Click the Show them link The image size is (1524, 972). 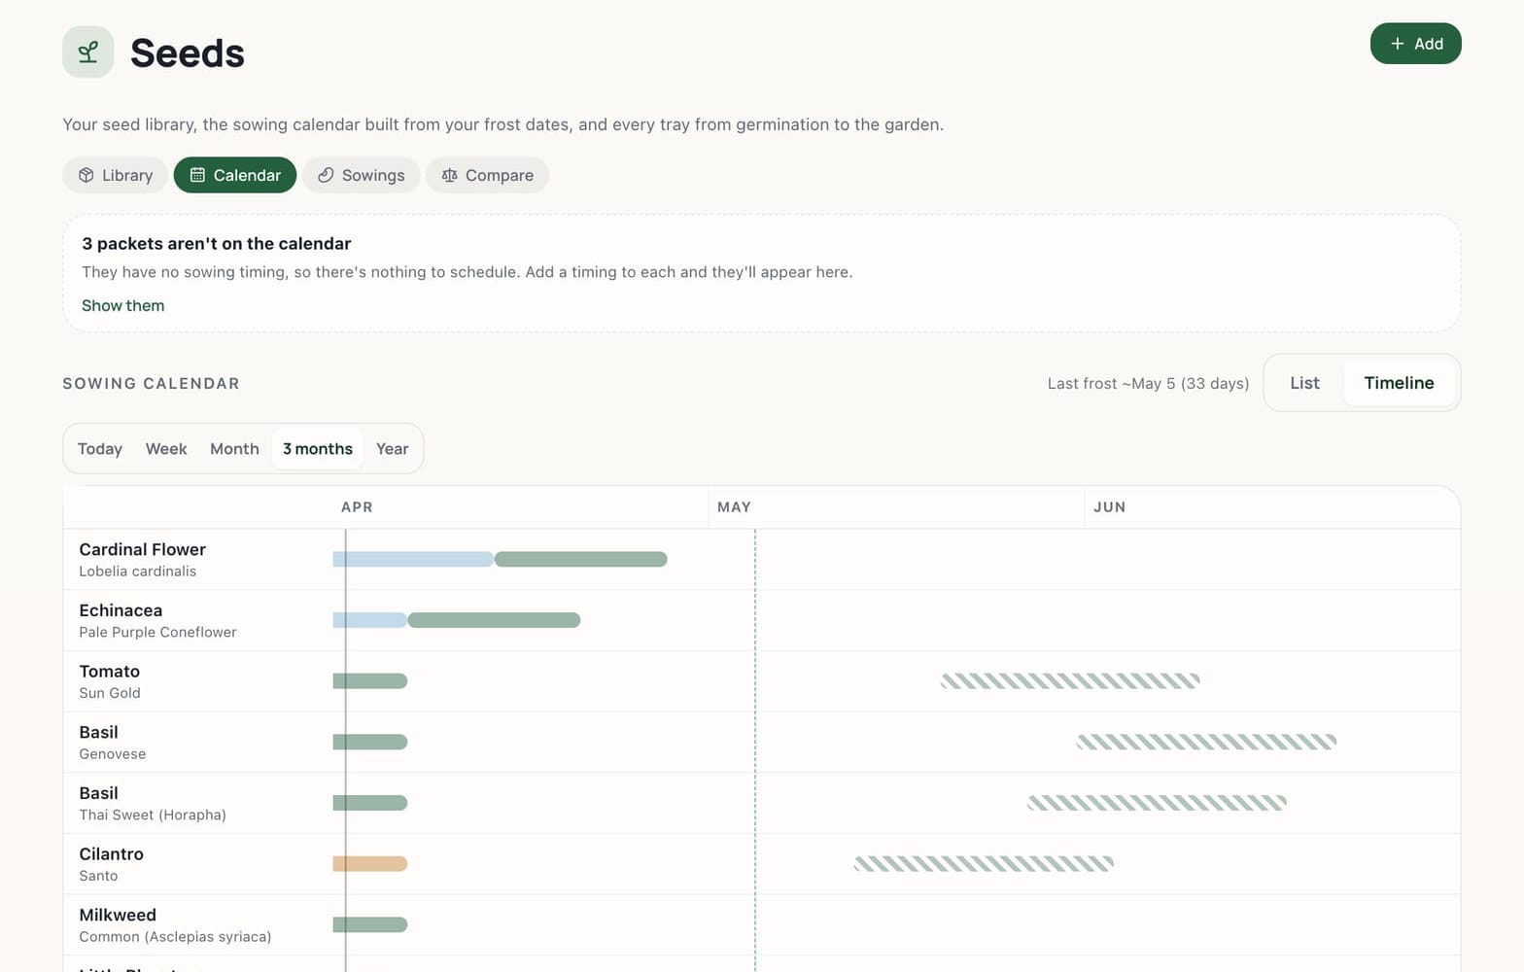pyautogui.click(x=123, y=305)
